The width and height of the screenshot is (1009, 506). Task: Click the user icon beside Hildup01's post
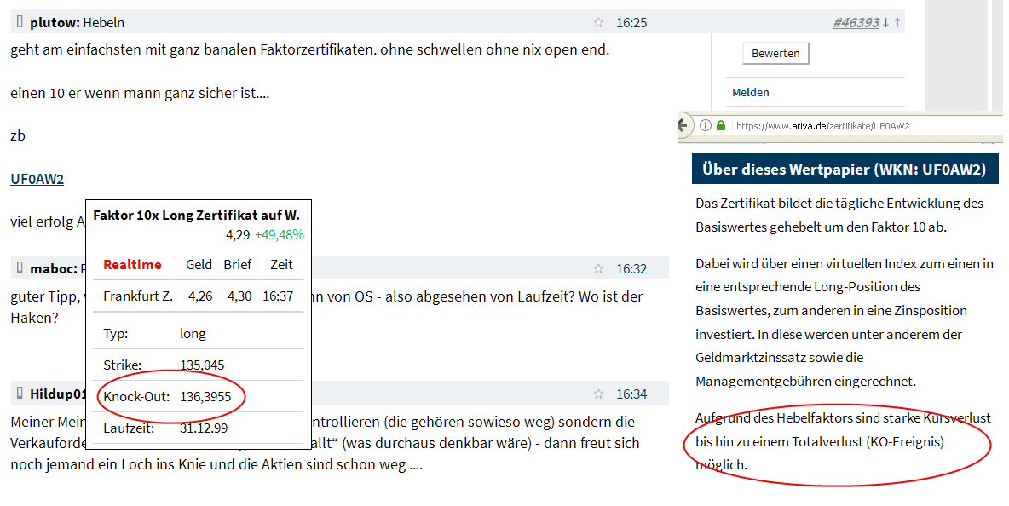pos(20,393)
